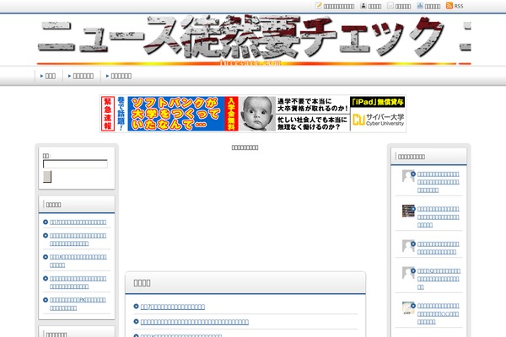Open the last visible link in left sidebar list
This screenshot has height=337, width=506.
point(78,303)
